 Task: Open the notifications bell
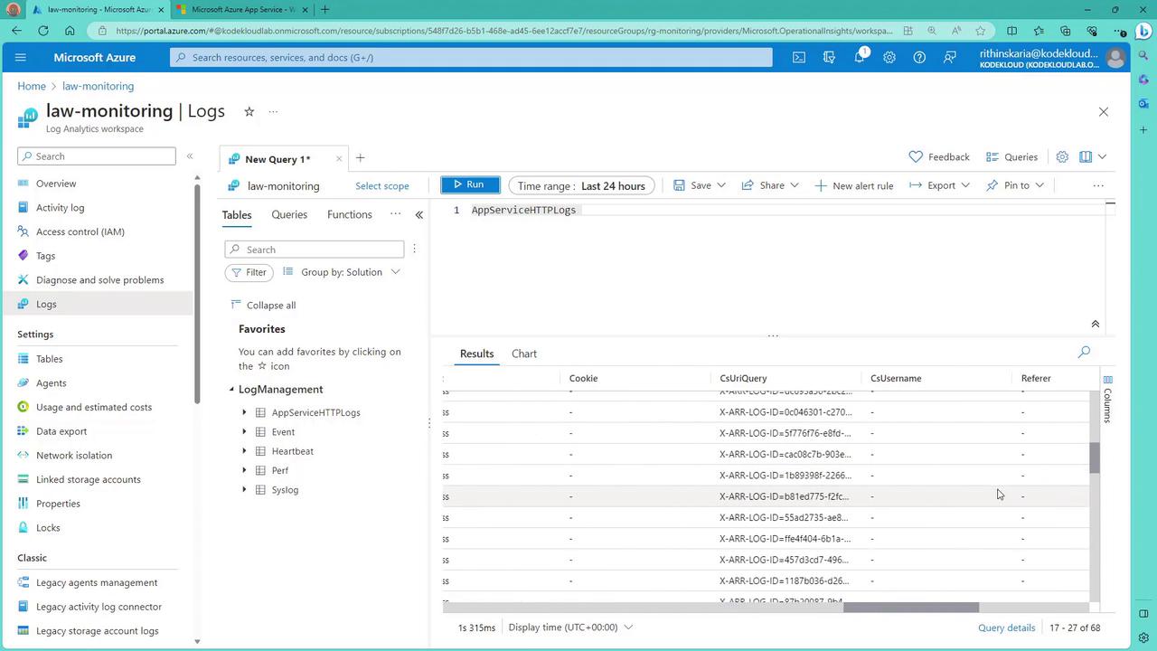(x=859, y=57)
